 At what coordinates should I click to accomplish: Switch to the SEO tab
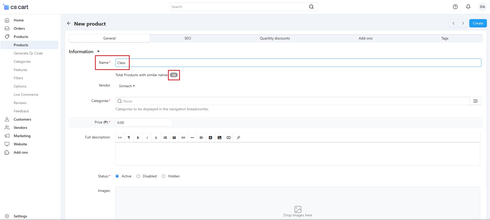188,38
